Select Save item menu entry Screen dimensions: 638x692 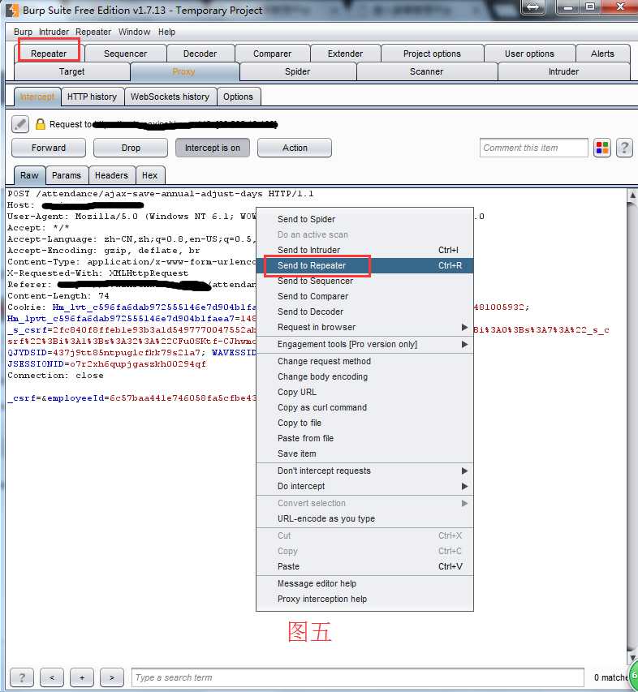point(364,453)
